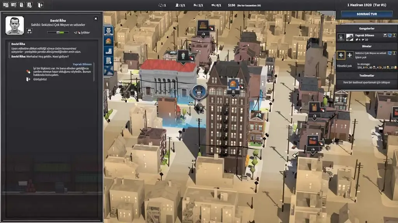The image size is (398, 223).
Task: Click the SONRAKİ TUR button
Action: tap(367, 14)
